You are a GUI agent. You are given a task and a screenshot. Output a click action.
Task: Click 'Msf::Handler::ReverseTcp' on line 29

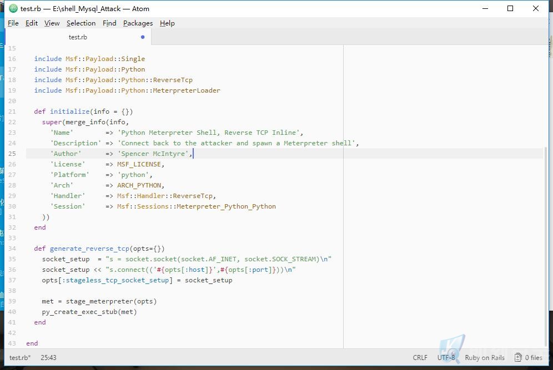[165, 196]
